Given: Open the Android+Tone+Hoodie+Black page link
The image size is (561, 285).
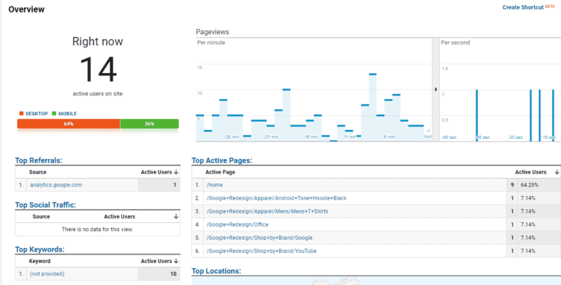Looking at the screenshot, I should point(276,198).
